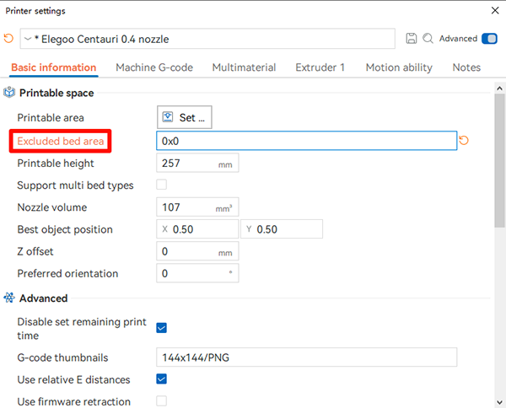Viewport: 506px width, 408px height.
Task: Click the Set printable area button
Action: (x=185, y=118)
